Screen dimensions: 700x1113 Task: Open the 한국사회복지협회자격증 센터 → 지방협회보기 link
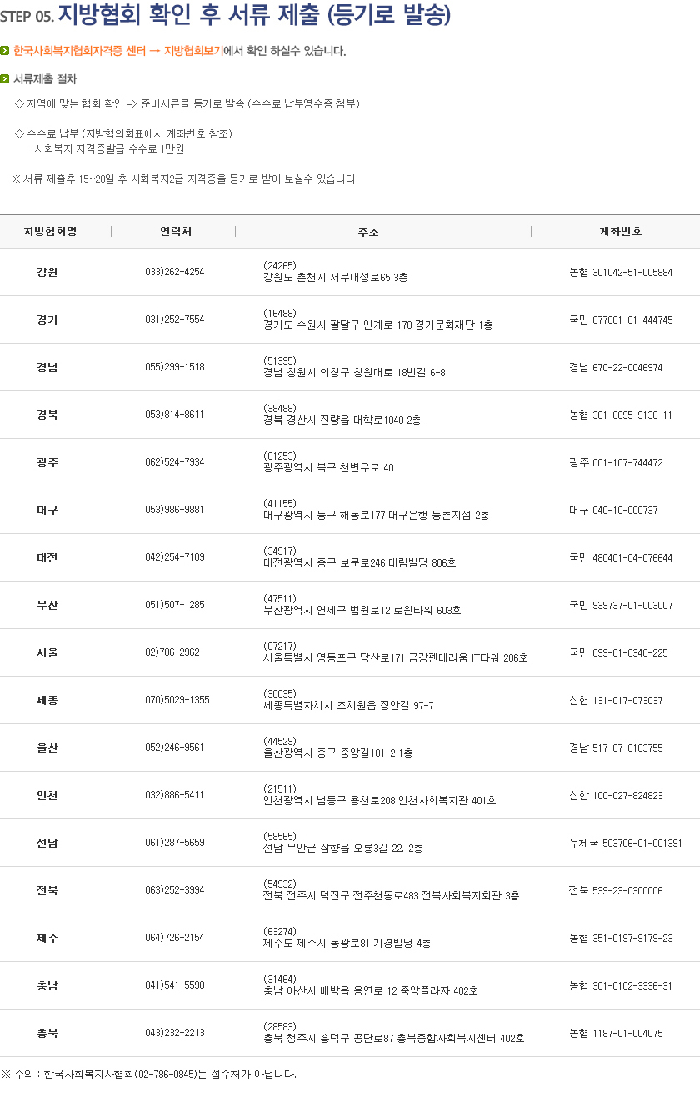pyautogui.click(x=118, y=51)
